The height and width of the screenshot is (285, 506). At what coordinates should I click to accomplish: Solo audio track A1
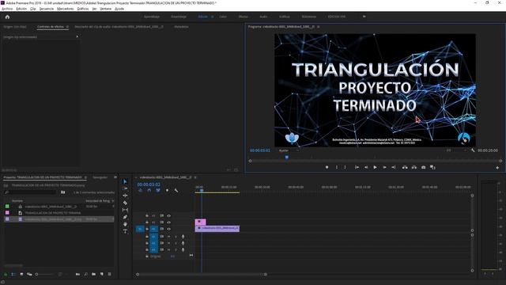click(176, 237)
